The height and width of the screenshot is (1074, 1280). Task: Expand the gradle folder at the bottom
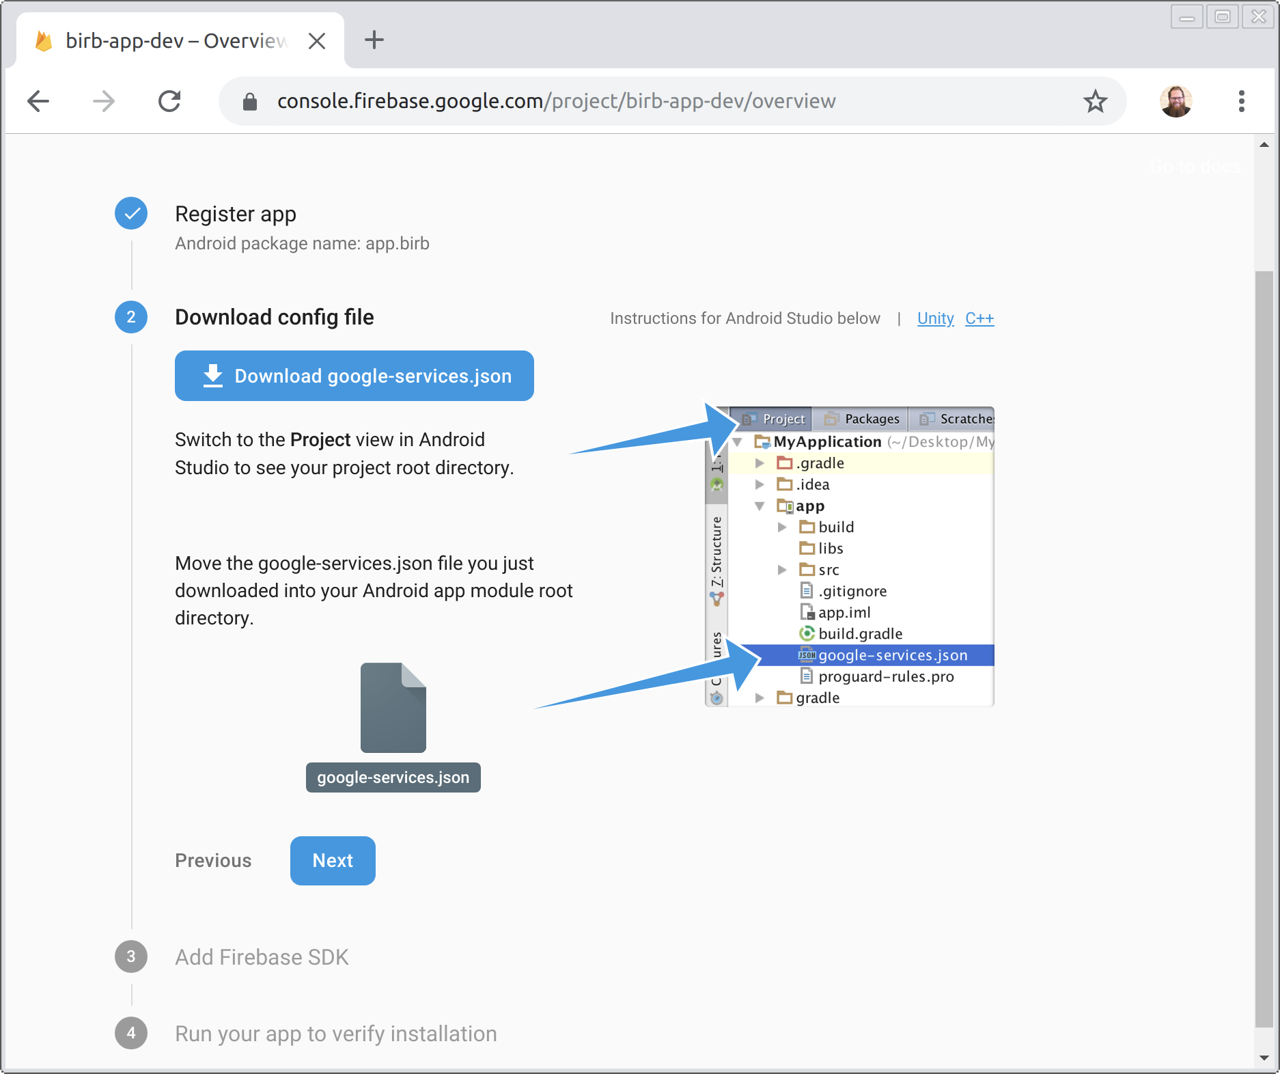click(760, 698)
